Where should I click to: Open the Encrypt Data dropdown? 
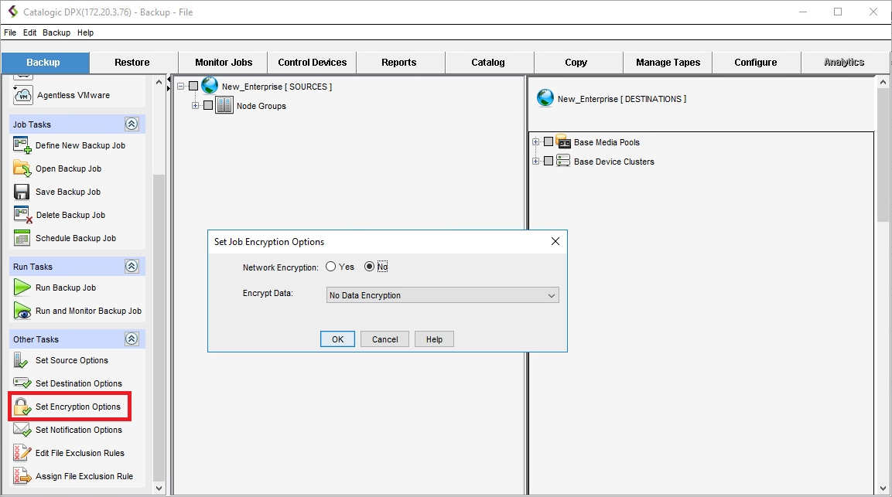pyautogui.click(x=443, y=295)
